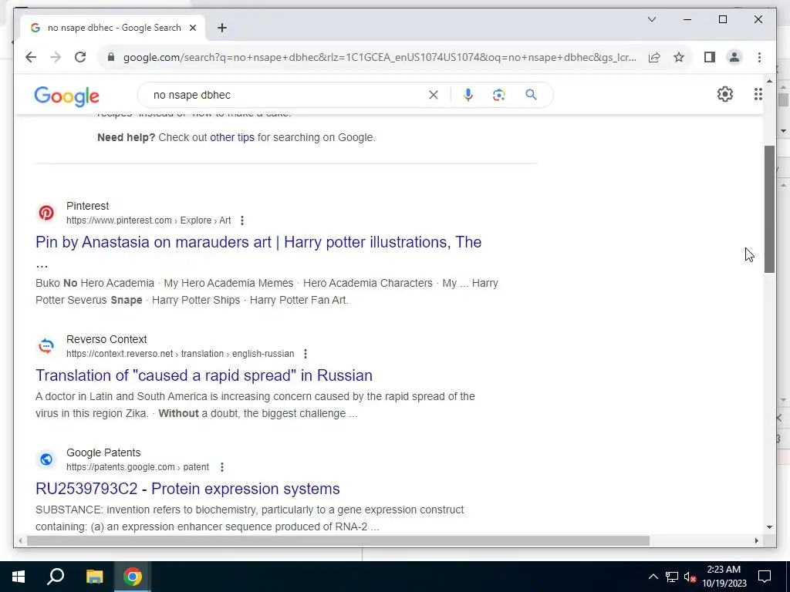
Task: Open the Chrome profile avatar
Action: 734,57
